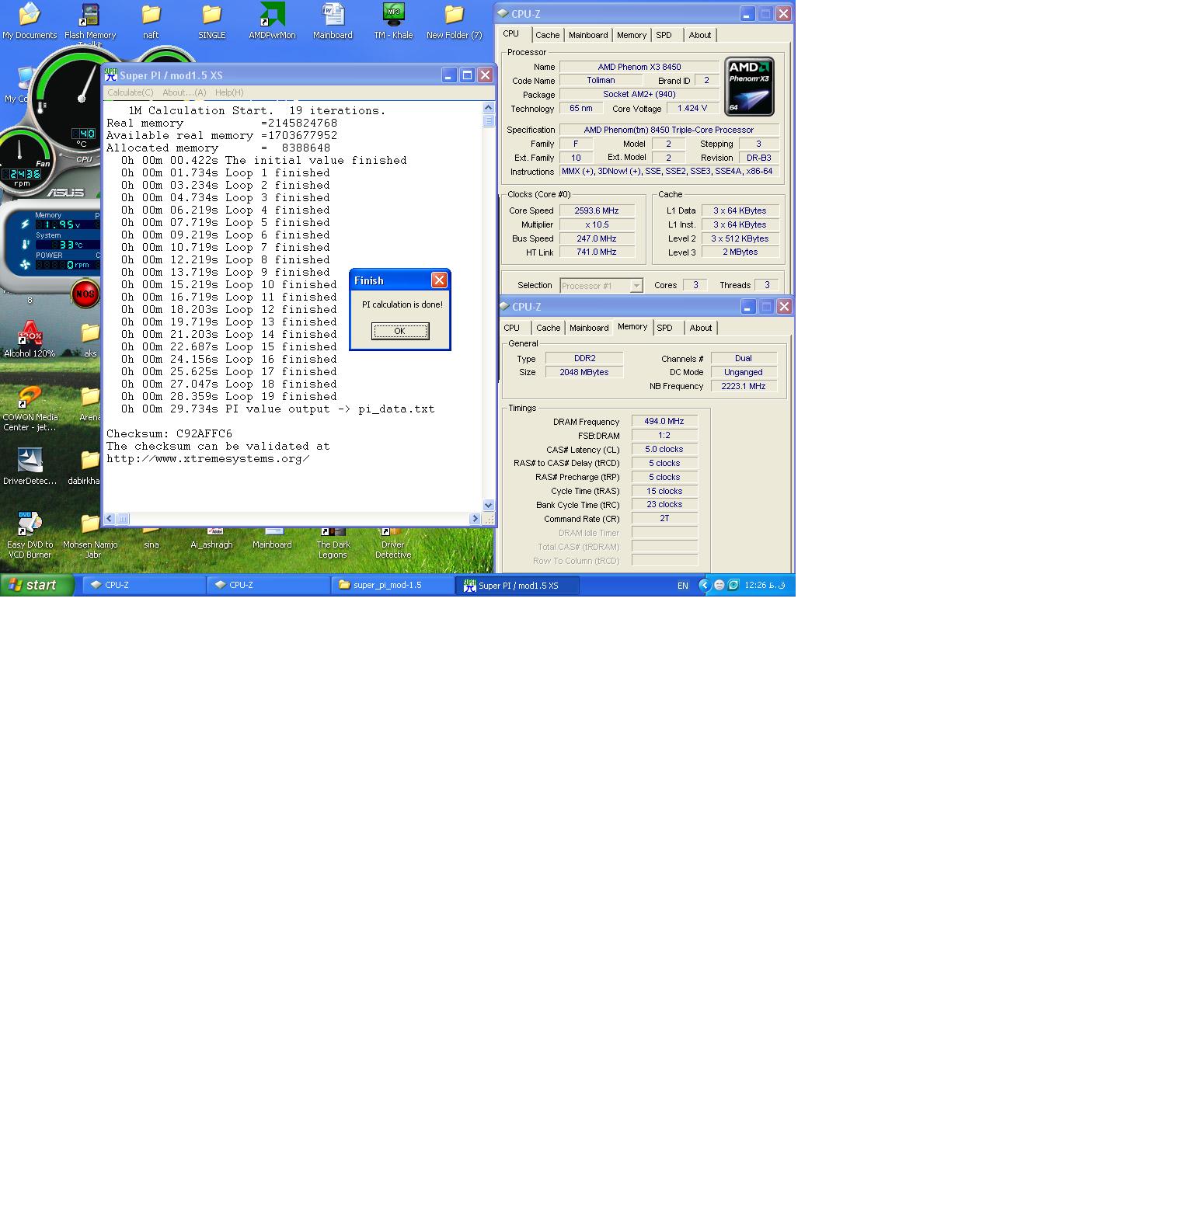
Task: Launch Alcohol 120% desktop icon
Action: (x=30, y=335)
